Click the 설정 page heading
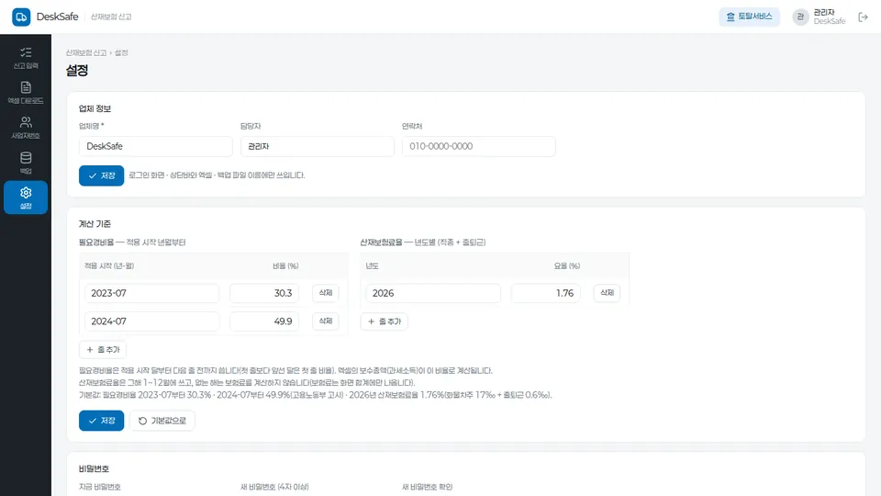This screenshot has height=496, width=881. coord(77,71)
